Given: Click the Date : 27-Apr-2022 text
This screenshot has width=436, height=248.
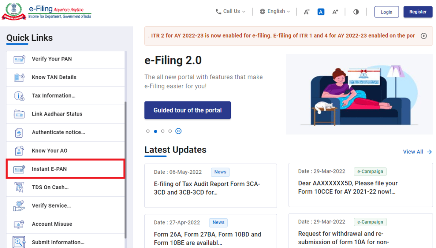Looking at the screenshot, I should coord(177,222).
